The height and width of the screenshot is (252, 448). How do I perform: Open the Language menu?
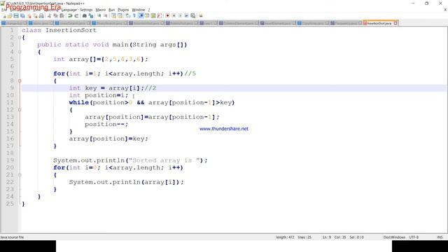pos(69,10)
